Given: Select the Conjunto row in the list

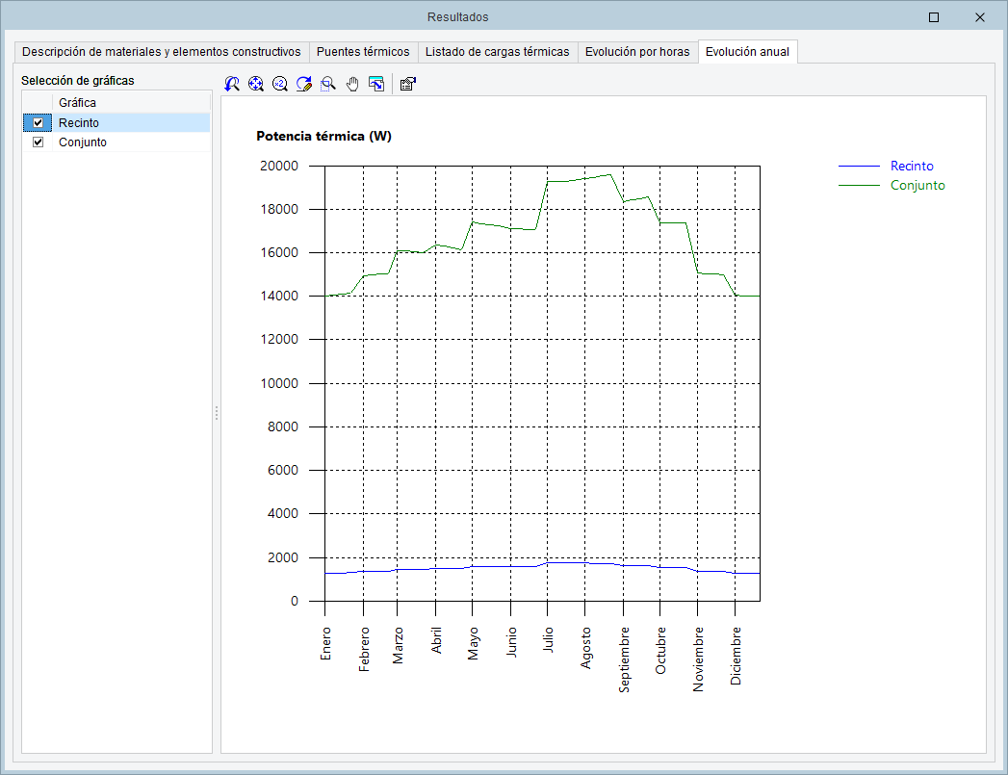Looking at the screenshot, I should [83, 142].
